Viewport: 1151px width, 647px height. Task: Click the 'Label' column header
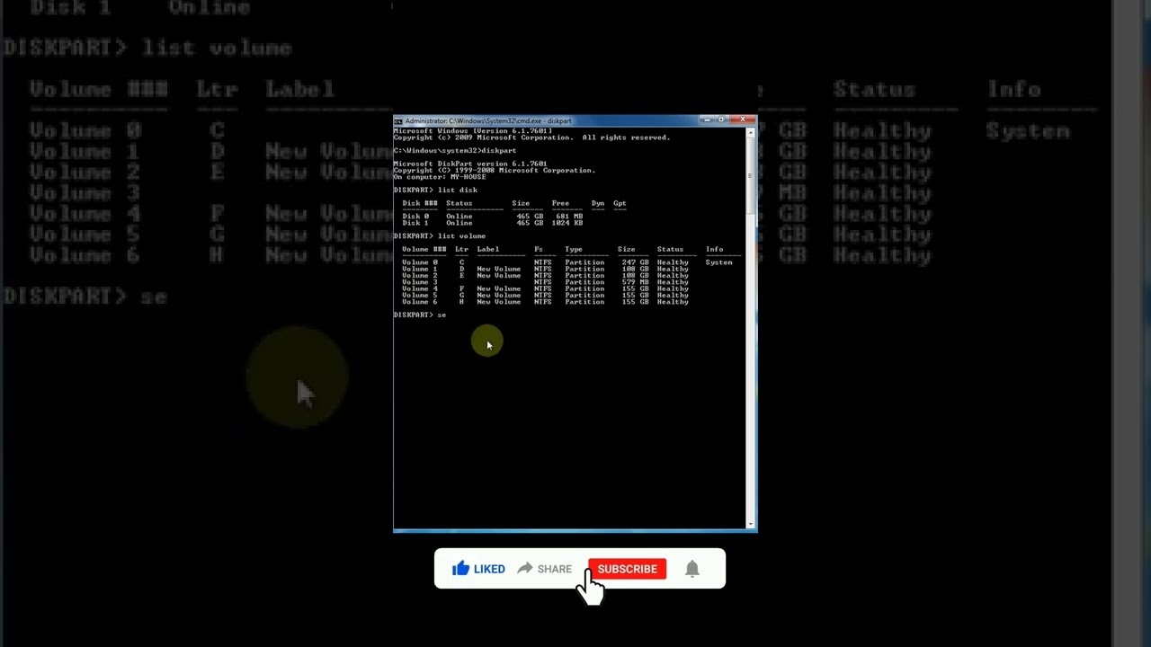pos(488,249)
